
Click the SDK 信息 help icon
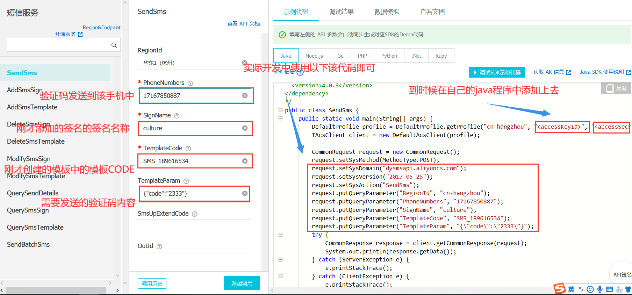coord(300,72)
